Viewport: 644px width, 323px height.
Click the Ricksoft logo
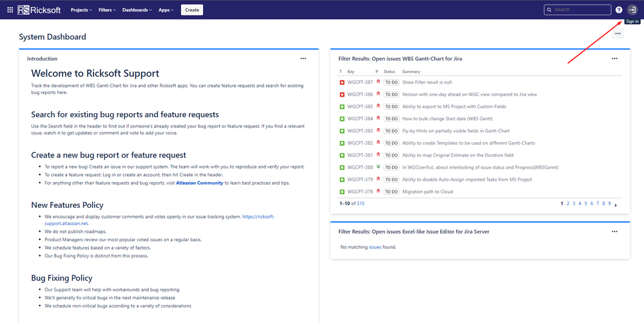tap(39, 10)
